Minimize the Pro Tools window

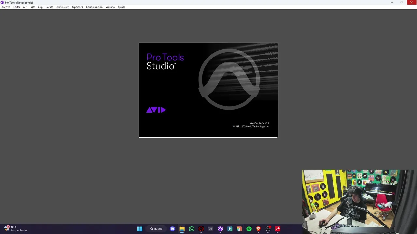(392, 2)
